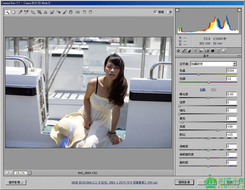Toggle highlight clipping warning on histogram
Image resolution: width=245 pixels, height=190 pixels.
point(239,10)
